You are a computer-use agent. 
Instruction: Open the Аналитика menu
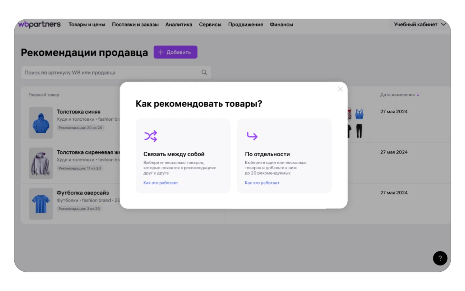pyautogui.click(x=179, y=25)
